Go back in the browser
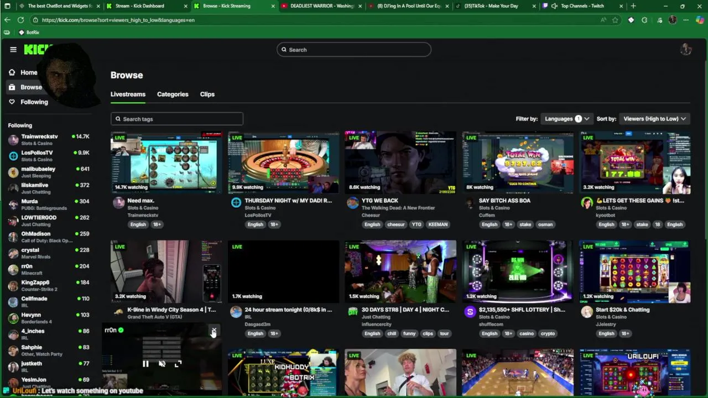Image resolution: width=708 pixels, height=398 pixels. pos(7,20)
